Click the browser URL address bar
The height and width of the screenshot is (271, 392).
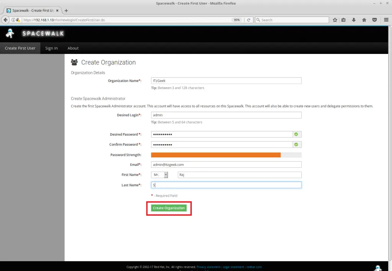pos(126,20)
